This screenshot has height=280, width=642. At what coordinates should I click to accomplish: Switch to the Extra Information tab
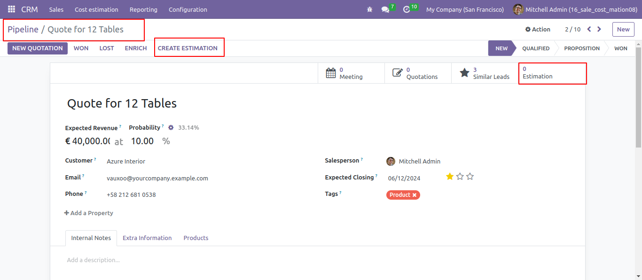pos(147,238)
